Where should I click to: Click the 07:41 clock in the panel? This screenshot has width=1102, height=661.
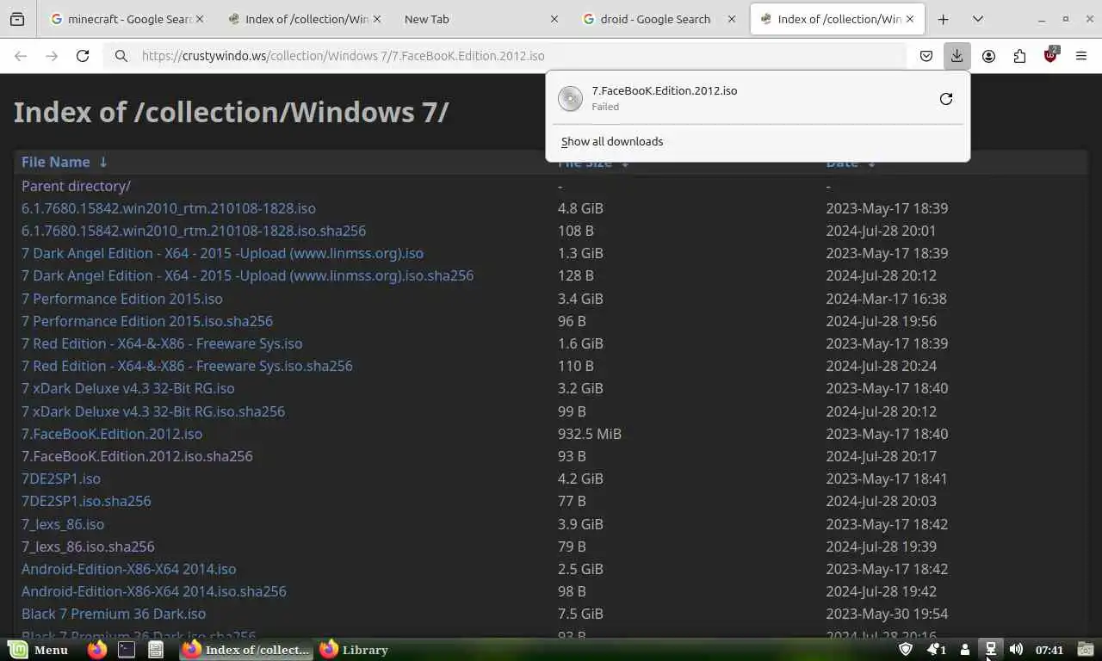click(x=1049, y=650)
